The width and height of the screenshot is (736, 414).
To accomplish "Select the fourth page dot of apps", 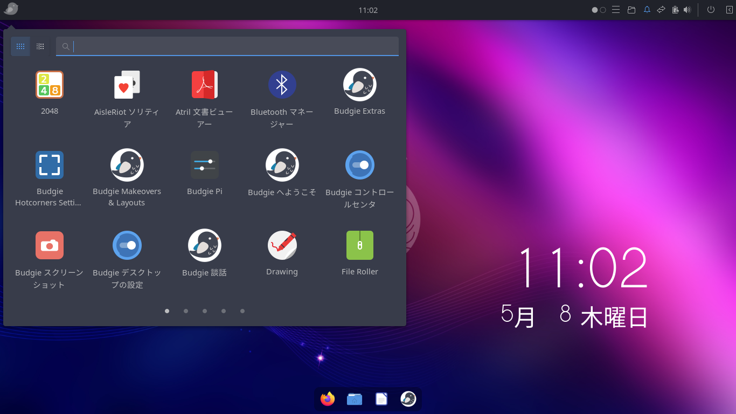I will pos(224,311).
